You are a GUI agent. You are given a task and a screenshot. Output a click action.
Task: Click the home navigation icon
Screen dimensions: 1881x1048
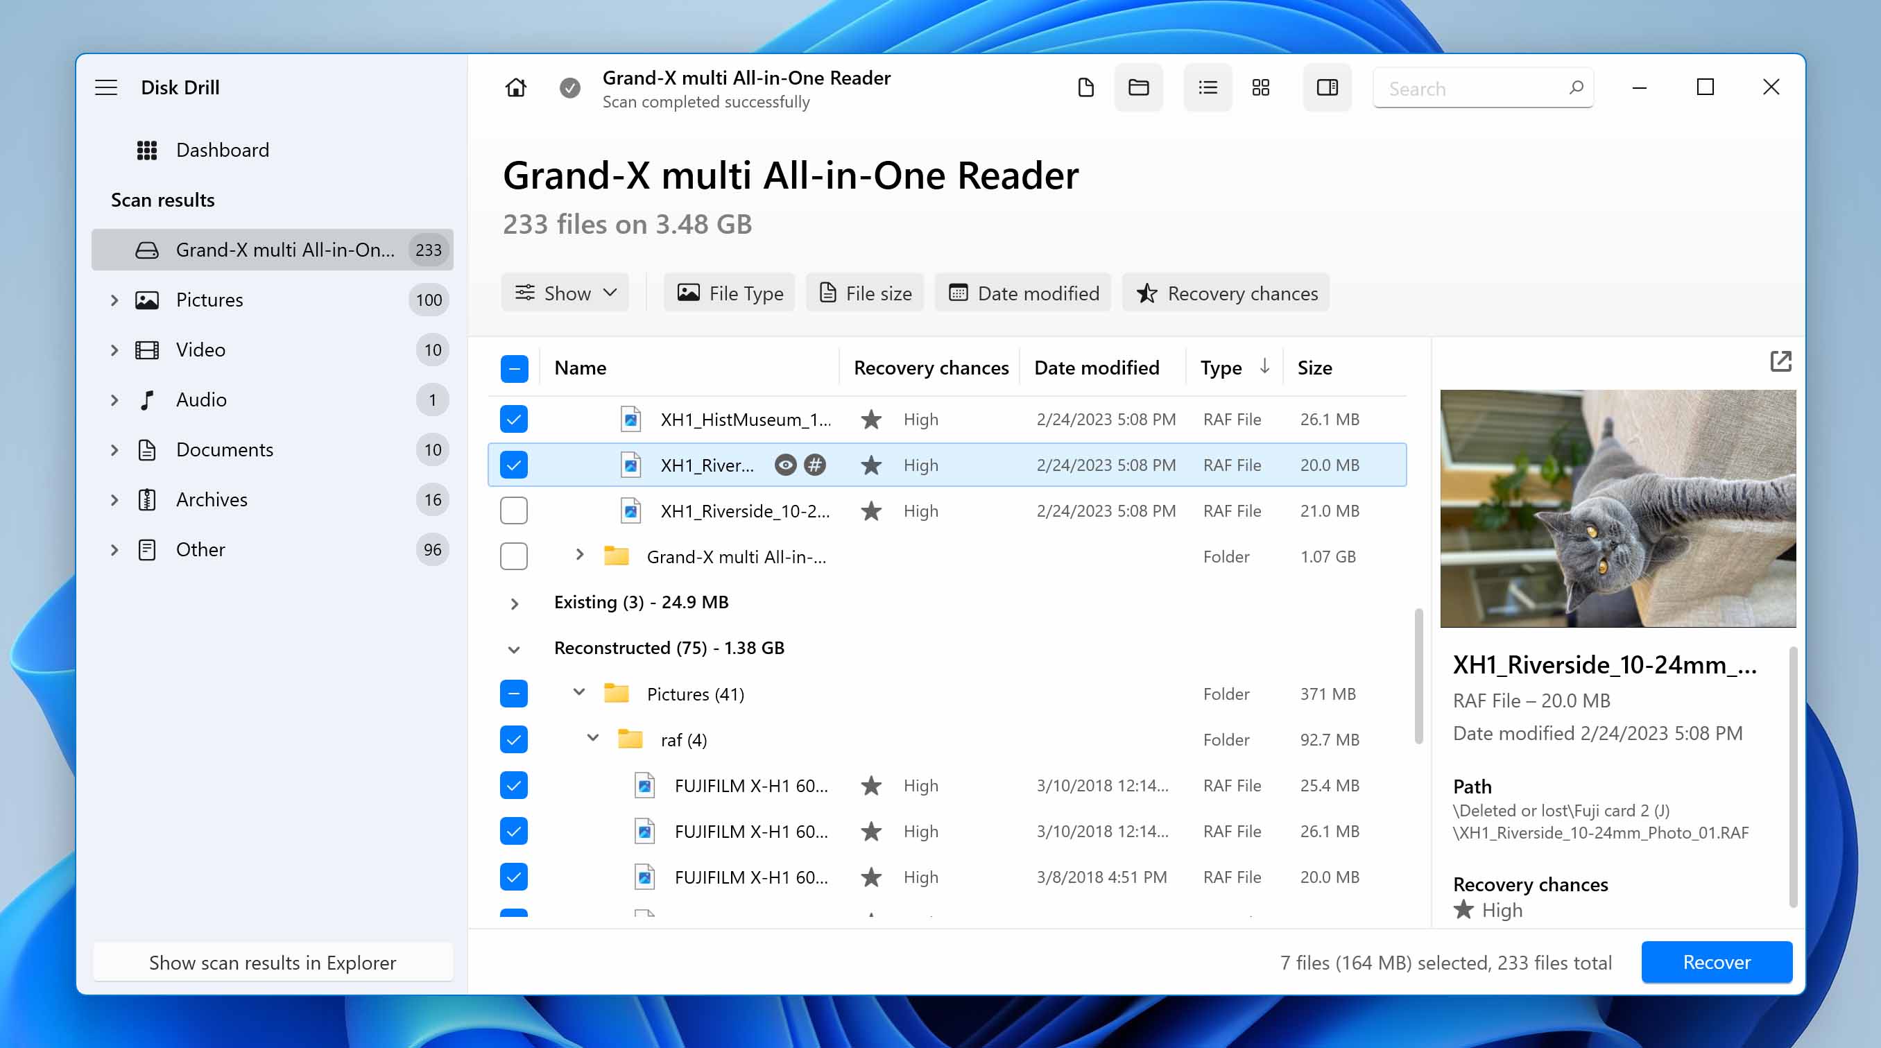pyautogui.click(x=515, y=87)
